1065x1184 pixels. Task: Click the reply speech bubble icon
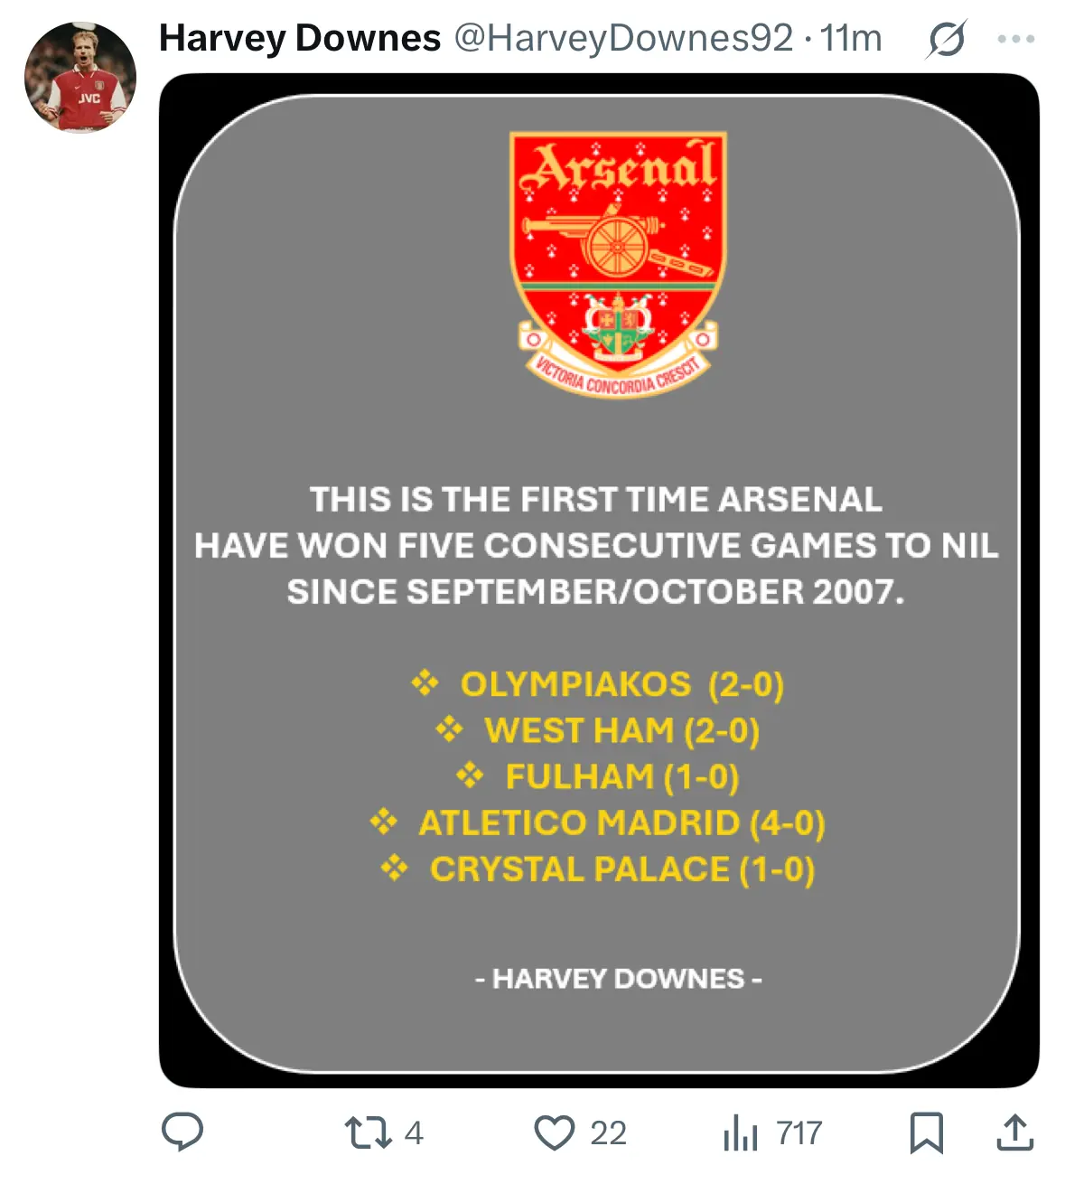tap(182, 1132)
